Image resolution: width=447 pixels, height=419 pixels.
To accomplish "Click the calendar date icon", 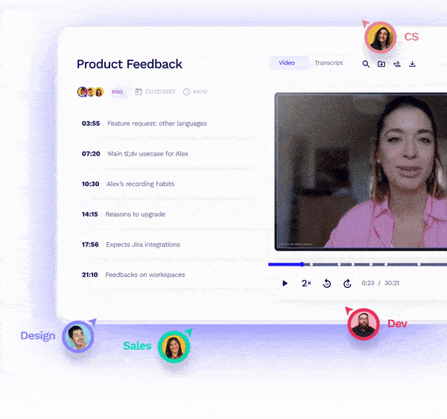I will click(x=139, y=92).
